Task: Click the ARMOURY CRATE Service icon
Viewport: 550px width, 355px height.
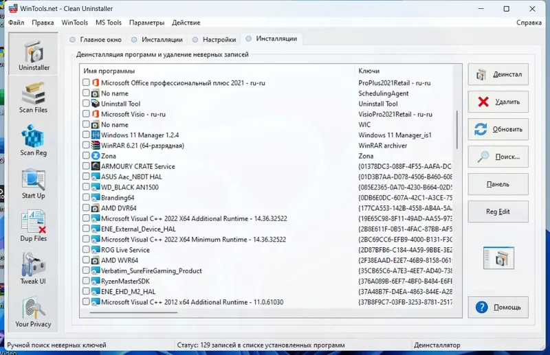Action: pyautogui.click(x=96, y=166)
